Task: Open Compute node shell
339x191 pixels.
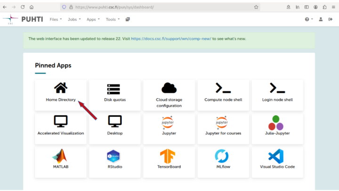Action: point(223,95)
